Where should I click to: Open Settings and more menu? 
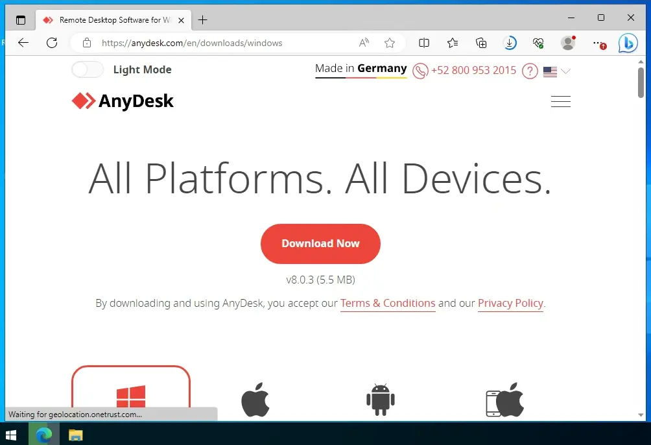pos(598,43)
